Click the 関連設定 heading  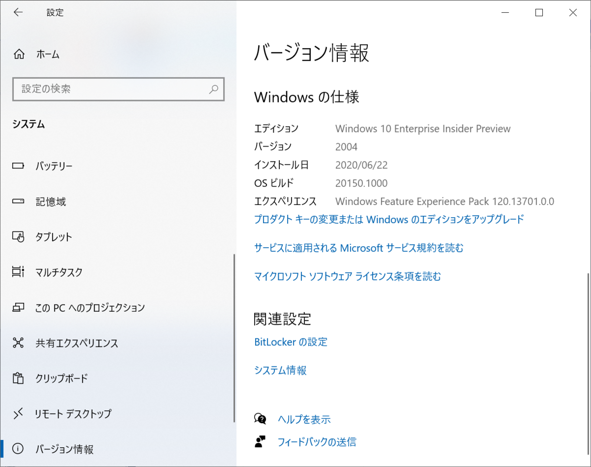click(x=283, y=319)
